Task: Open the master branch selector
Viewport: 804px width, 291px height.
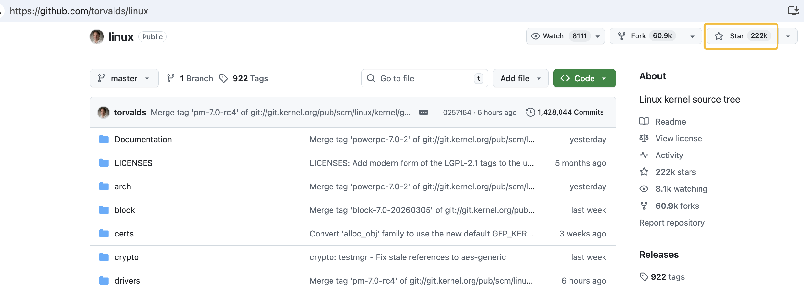Action: 124,78
